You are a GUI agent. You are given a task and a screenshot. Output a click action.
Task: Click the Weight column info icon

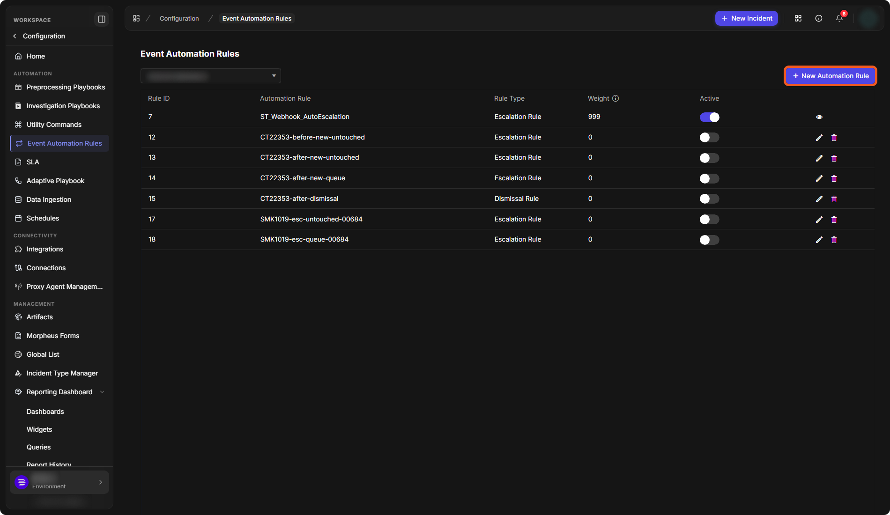616,98
